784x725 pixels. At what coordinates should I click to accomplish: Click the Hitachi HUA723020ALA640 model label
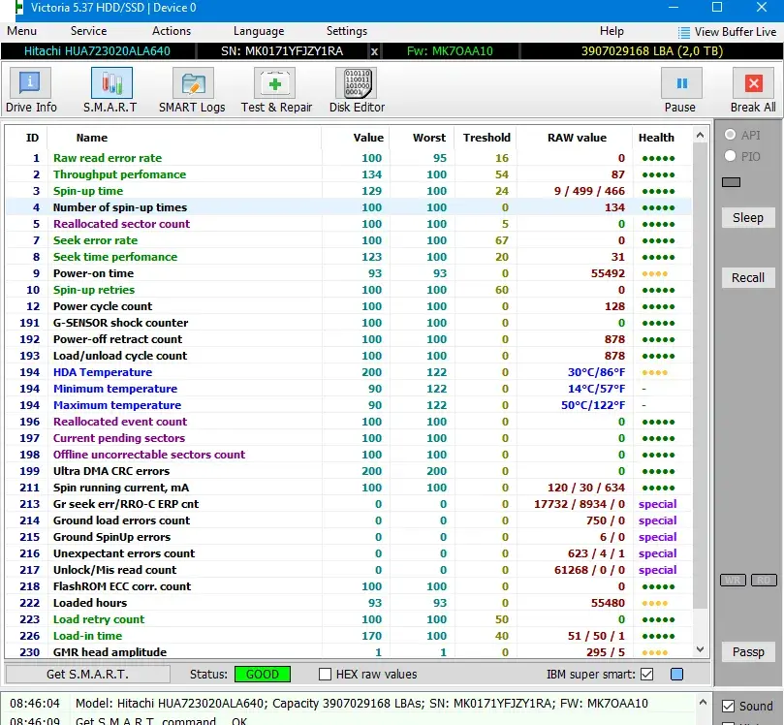click(x=97, y=51)
